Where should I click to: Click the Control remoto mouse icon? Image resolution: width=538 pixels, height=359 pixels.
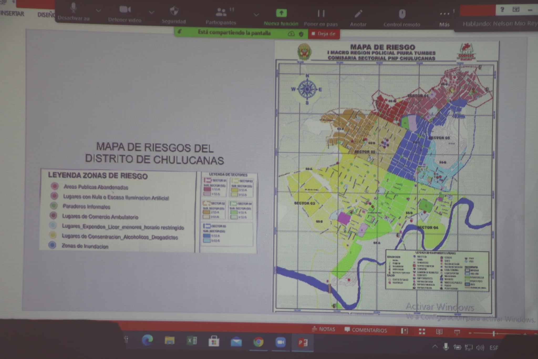click(402, 14)
